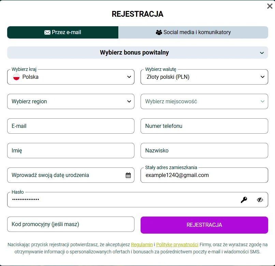The image size is (275, 266).
Task: Open the calendar icon for birth date
Action: pos(128,175)
